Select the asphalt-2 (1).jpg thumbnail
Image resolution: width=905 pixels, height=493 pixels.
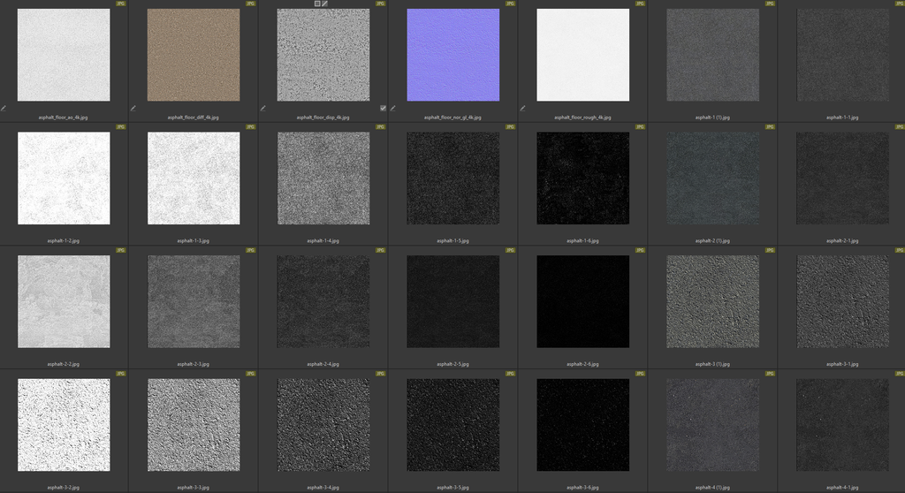pyautogui.click(x=712, y=178)
